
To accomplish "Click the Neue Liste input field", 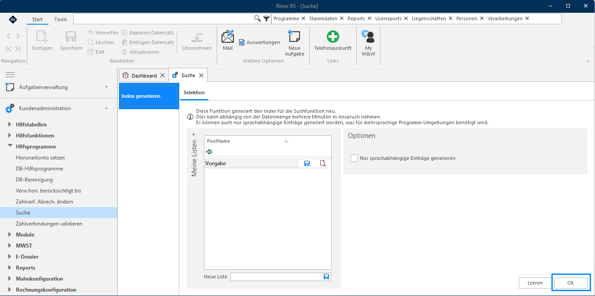I will click(276, 277).
